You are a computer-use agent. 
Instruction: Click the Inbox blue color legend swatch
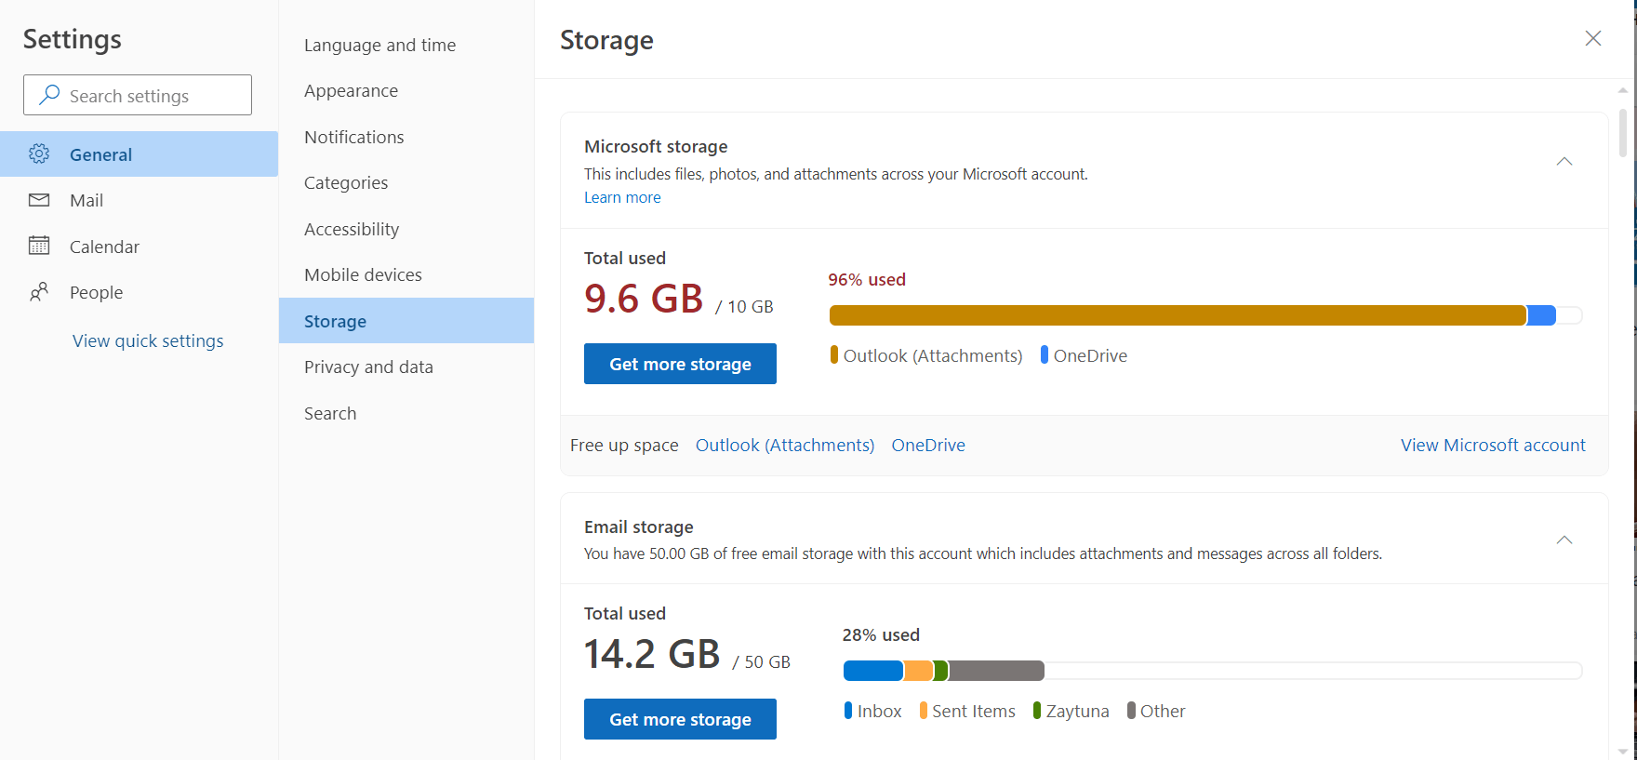pyautogui.click(x=848, y=711)
